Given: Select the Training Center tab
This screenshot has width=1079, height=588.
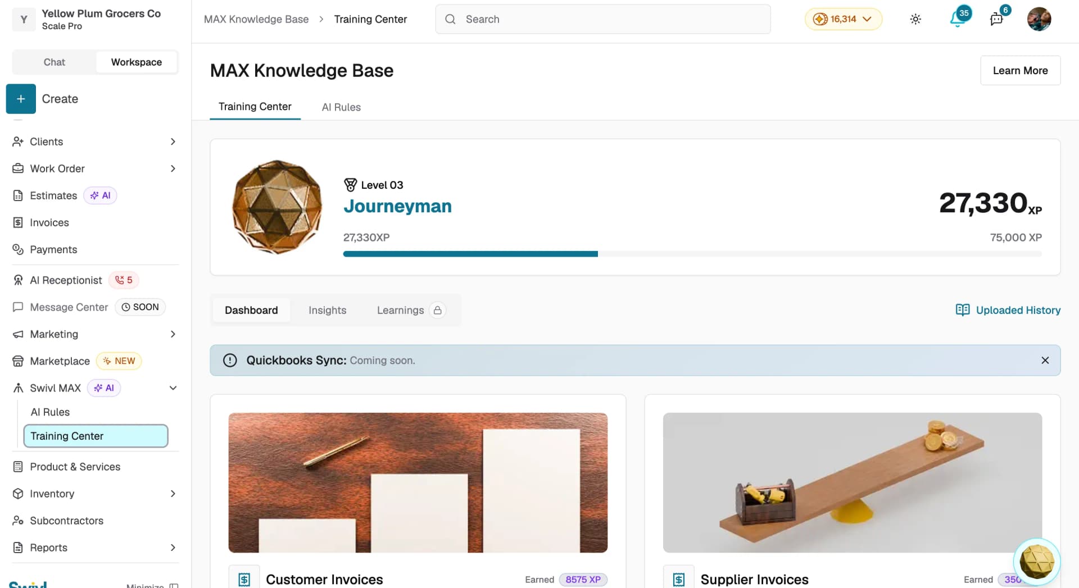Looking at the screenshot, I should coord(255,107).
